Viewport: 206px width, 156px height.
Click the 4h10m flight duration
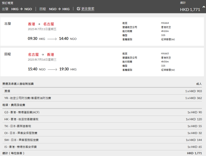click(165, 31)
